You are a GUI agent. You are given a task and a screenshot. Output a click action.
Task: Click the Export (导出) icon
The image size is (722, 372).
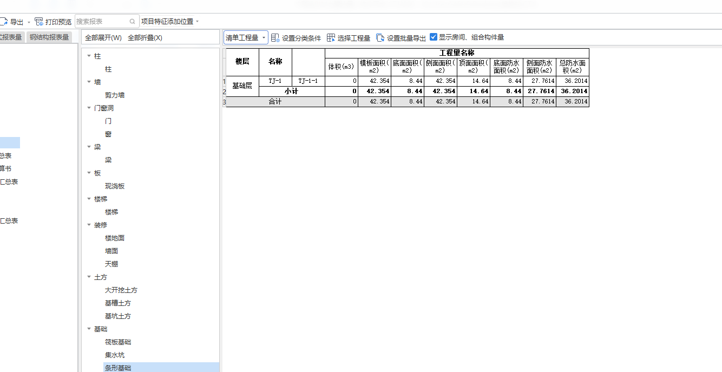4,22
